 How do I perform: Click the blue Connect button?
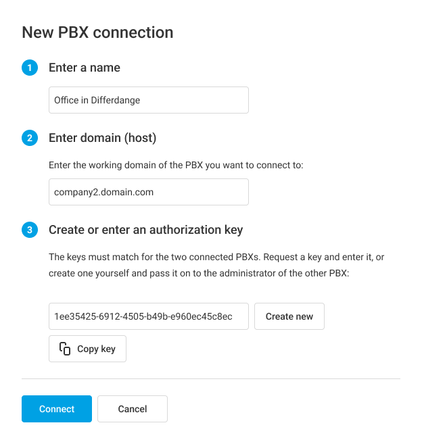pos(57,409)
